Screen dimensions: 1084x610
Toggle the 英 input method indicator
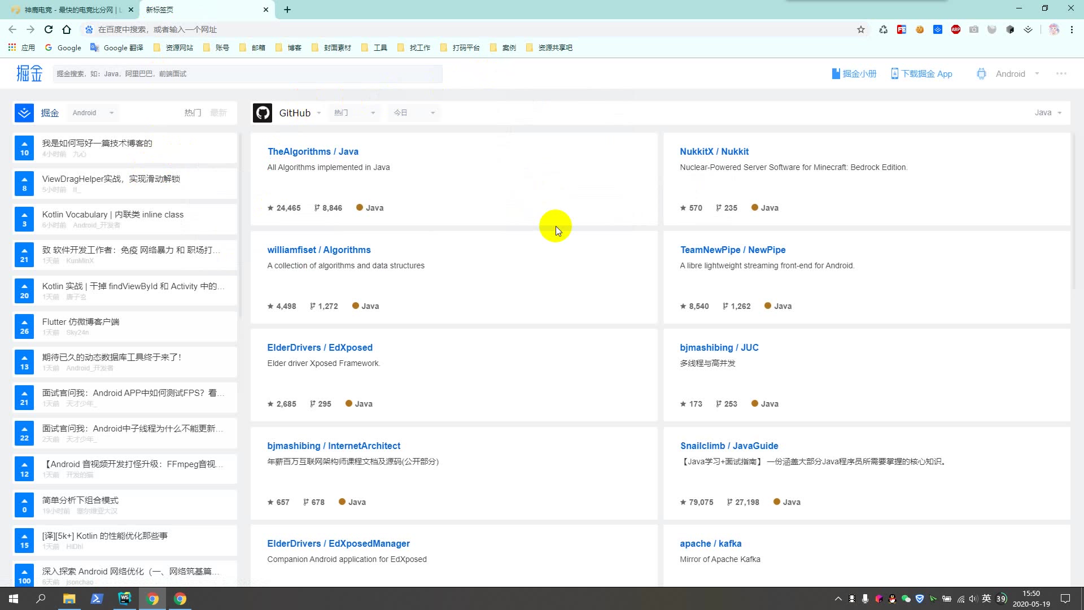986,599
